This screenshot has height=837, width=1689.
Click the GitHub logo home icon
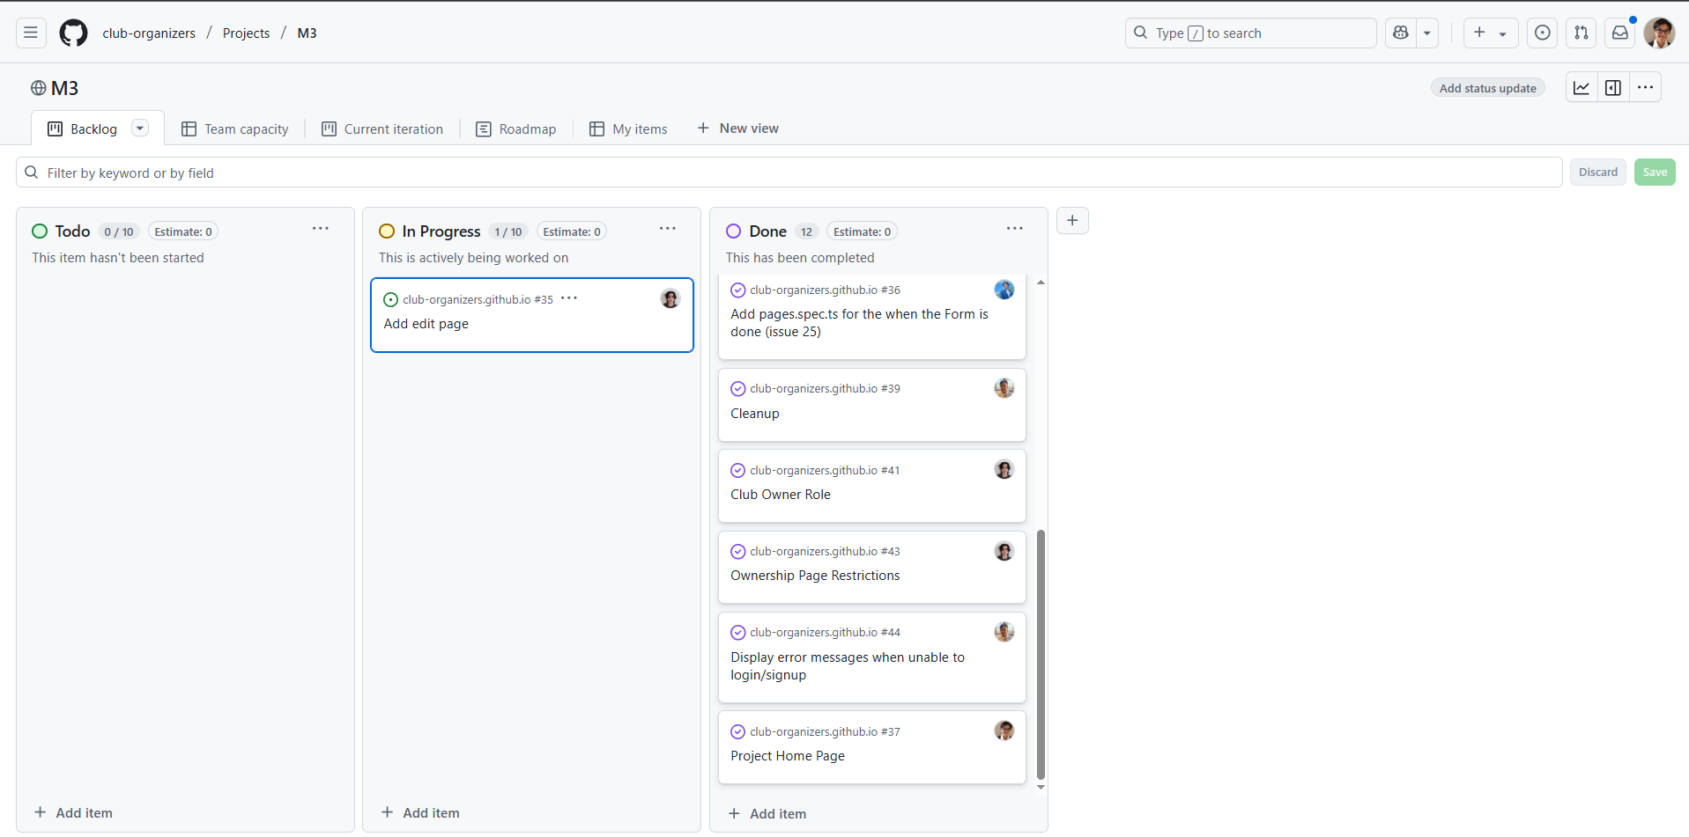(73, 33)
